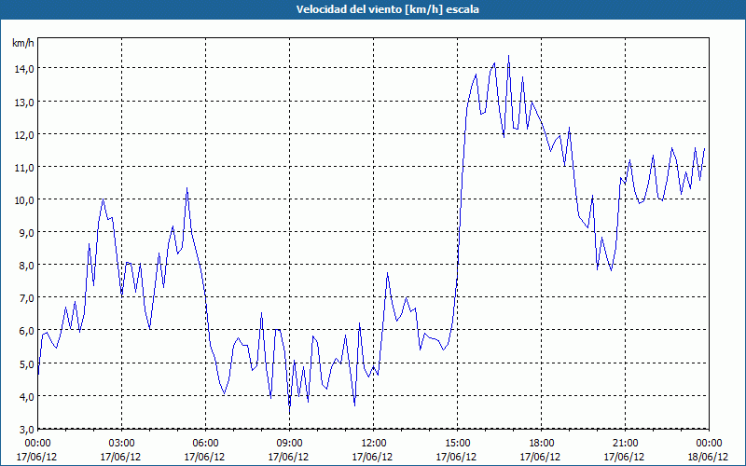Viewport: 746px width, 466px height.
Task: Click the 'km/h' unit label on the axis
Action: click(23, 43)
